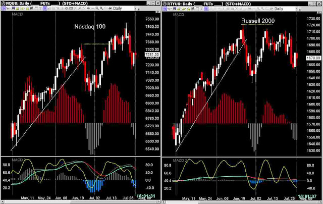
Task: Click the NQU8 window title-bar app icon
Action: 4,4
